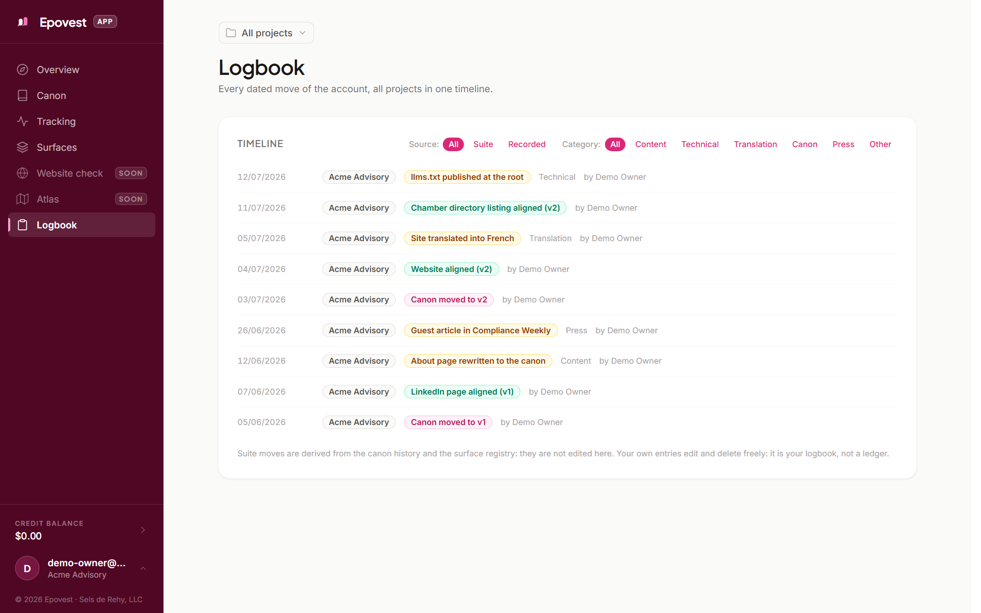The width and height of the screenshot is (981, 613).
Task: Click 'Press' label on Guest article row
Action: 576,331
